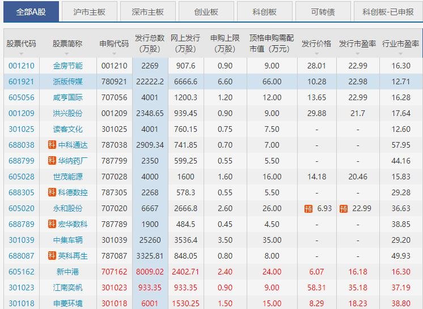Click the 科 badge beside 英科再生

point(52,255)
